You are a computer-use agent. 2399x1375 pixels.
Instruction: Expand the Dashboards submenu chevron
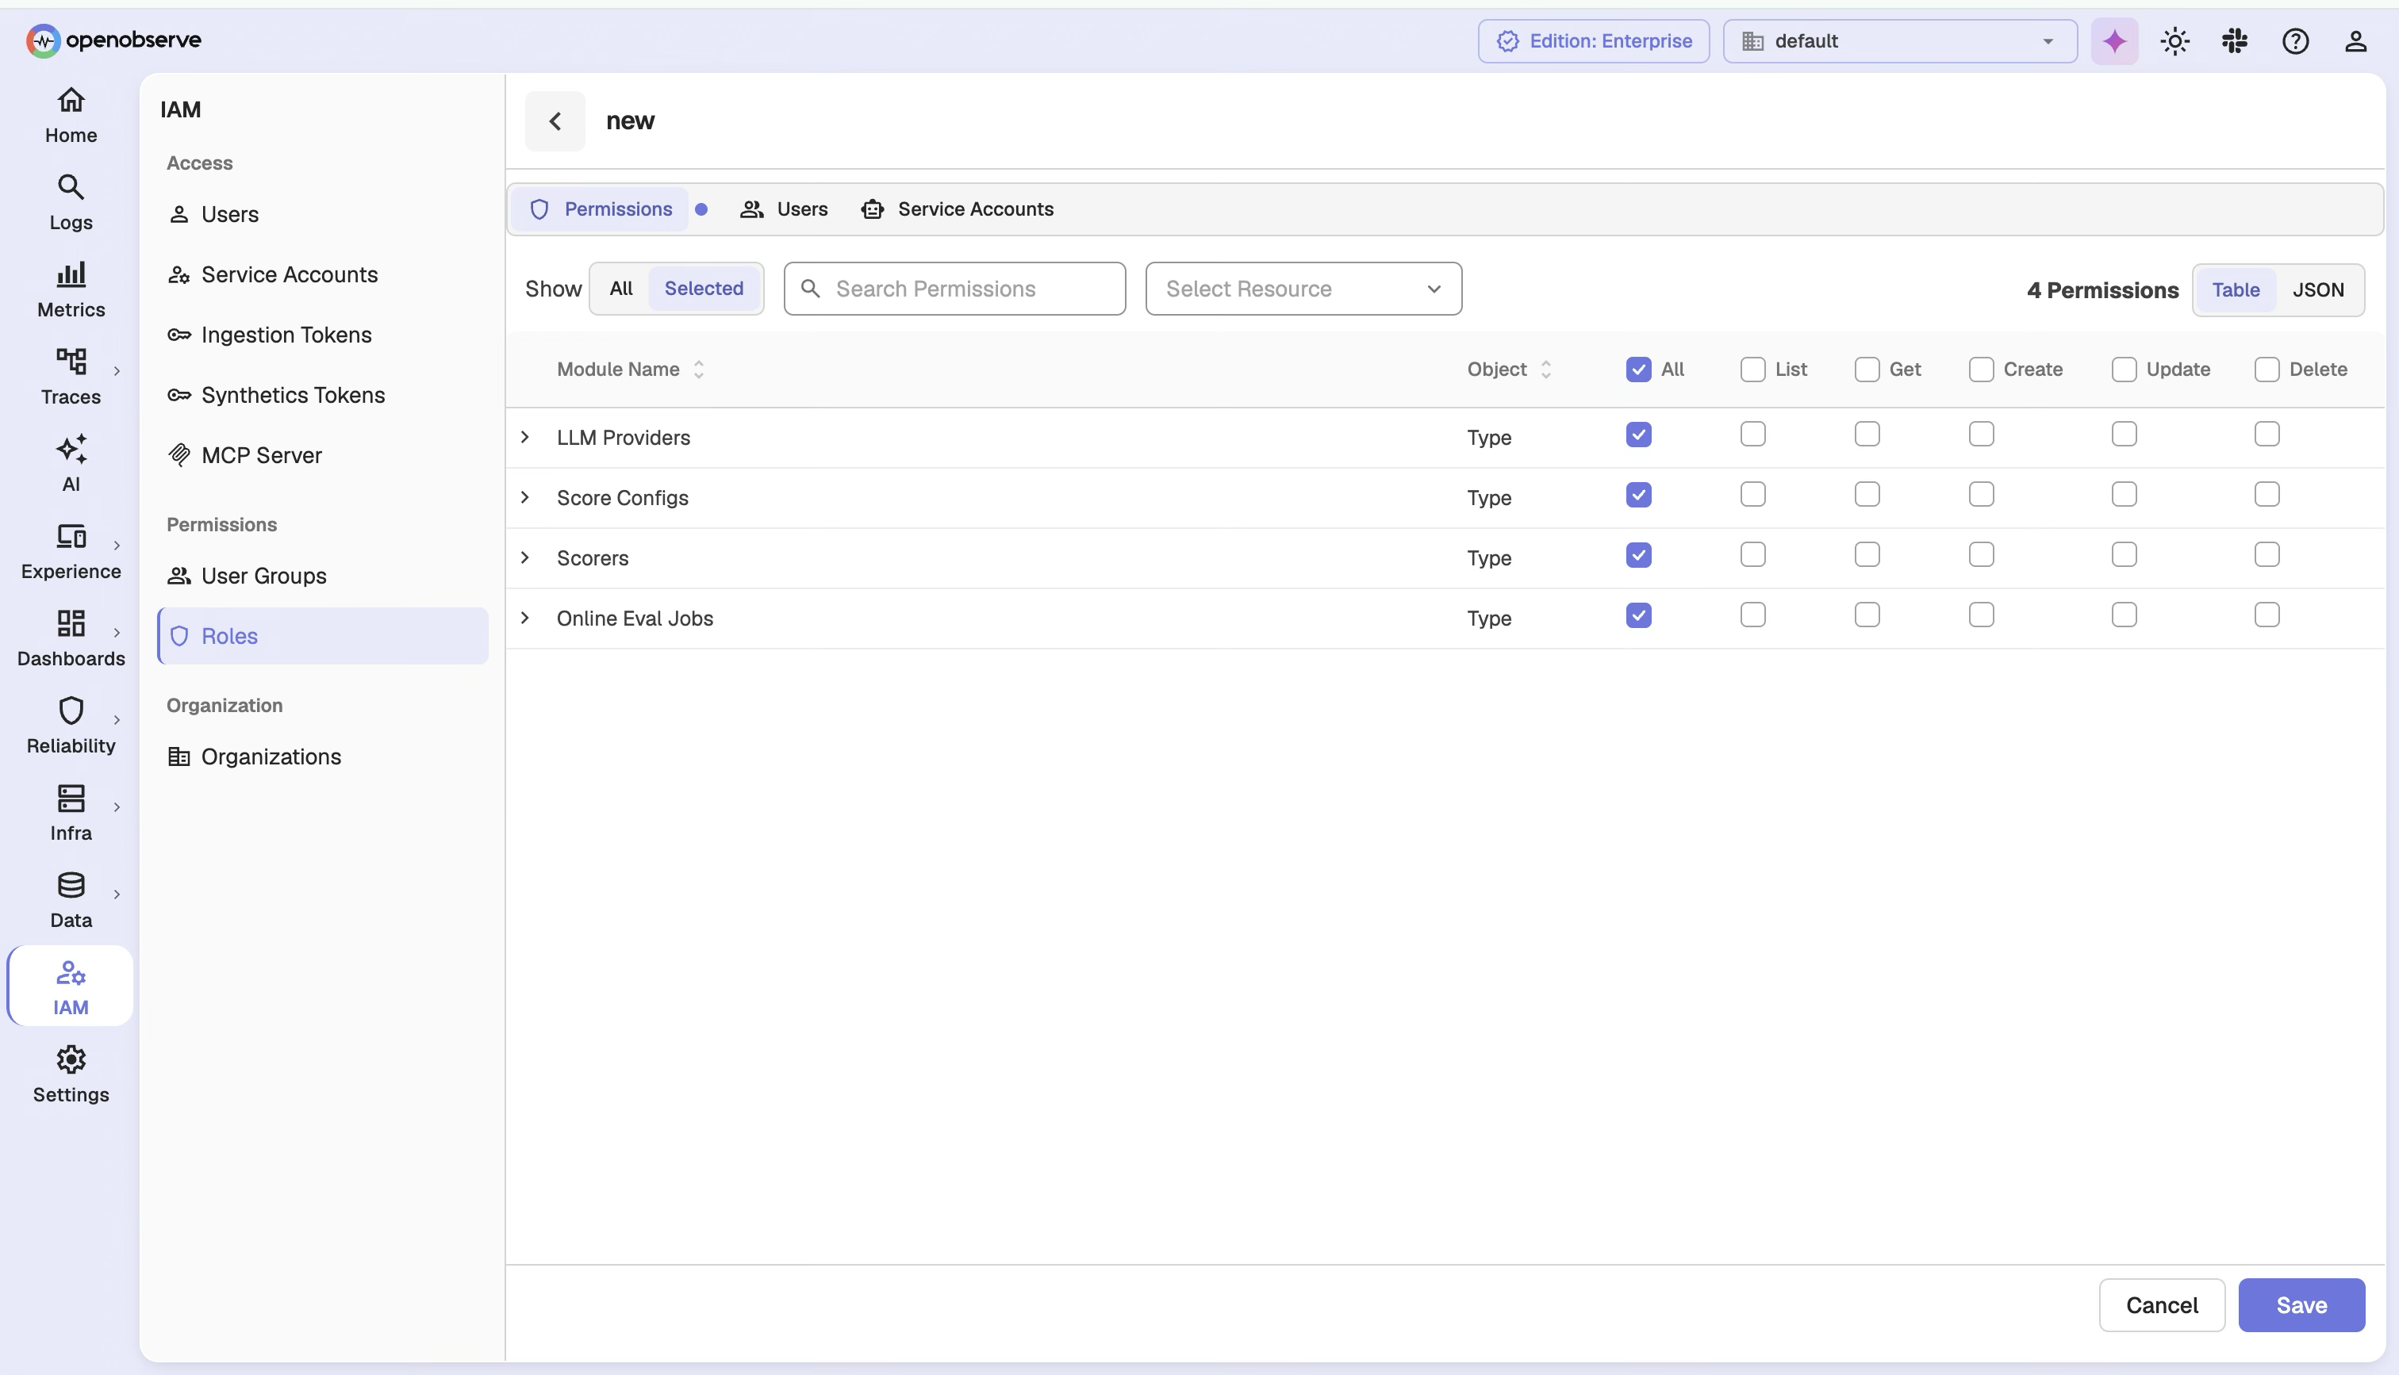pyautogui.click(x=117, y=633)
